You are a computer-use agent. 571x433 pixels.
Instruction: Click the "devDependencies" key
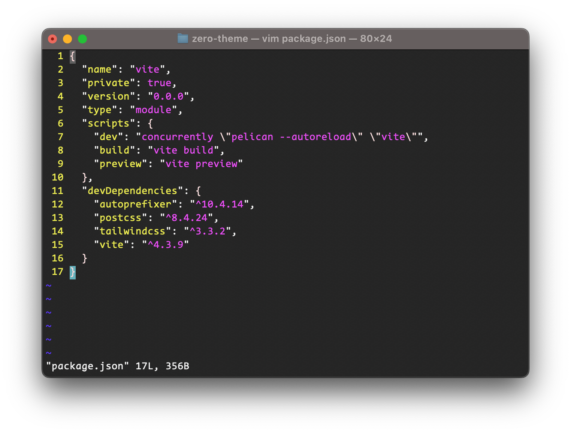[132, 191]
